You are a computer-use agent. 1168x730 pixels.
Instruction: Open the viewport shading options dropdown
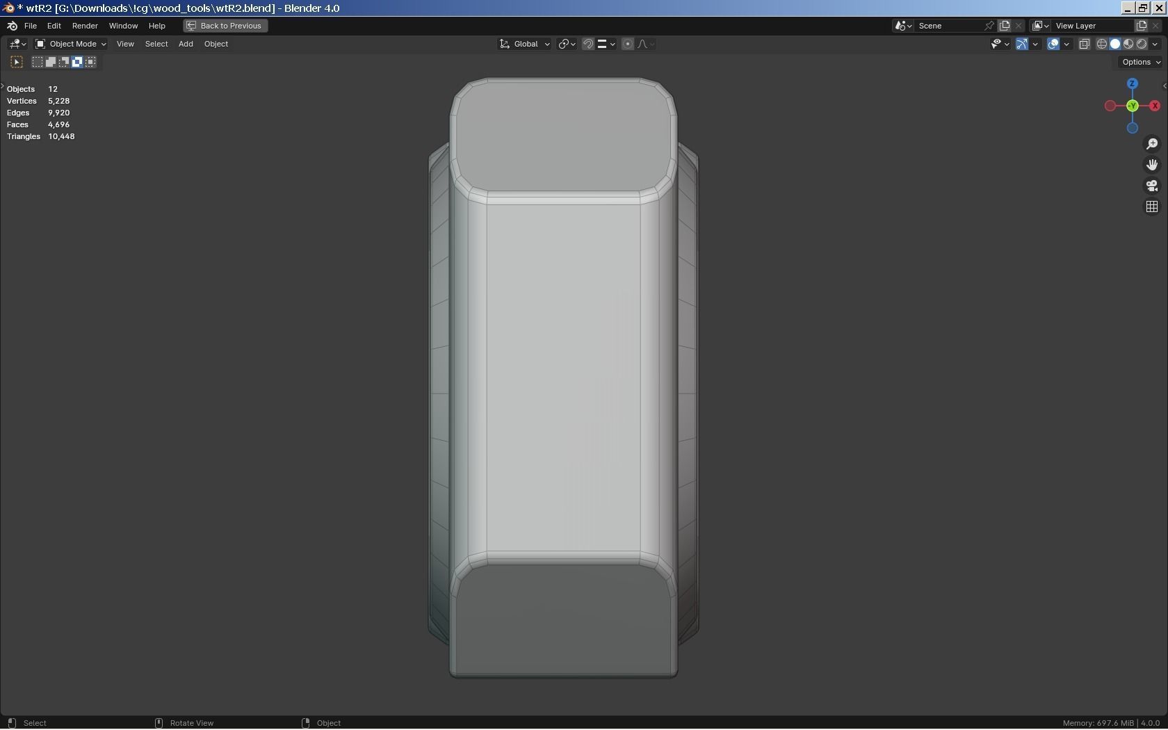(1155, 44)
